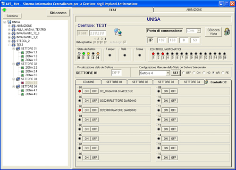Open the SETTORE 03 tab

(x=166, y=82)
